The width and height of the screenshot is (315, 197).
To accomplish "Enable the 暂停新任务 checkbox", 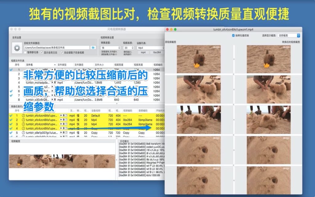I will (25, 53).
